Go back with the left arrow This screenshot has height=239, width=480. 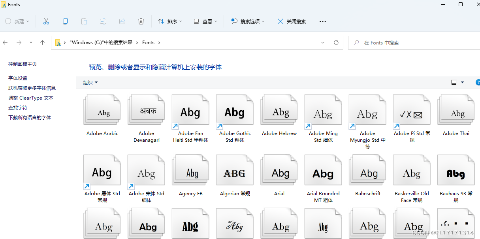click(6, 43)
